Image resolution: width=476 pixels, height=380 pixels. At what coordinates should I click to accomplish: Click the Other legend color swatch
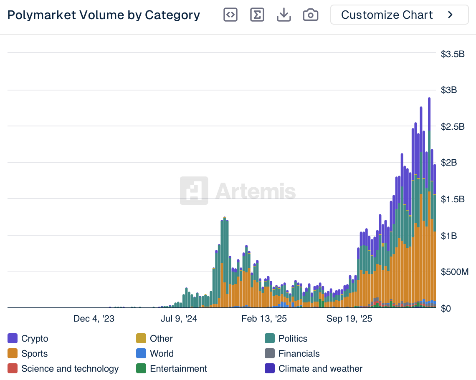(141, 339)
